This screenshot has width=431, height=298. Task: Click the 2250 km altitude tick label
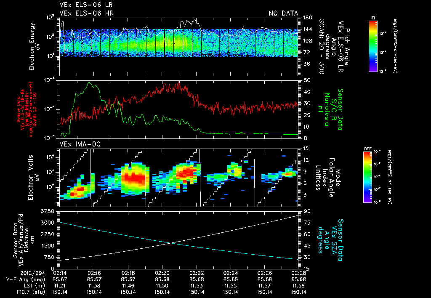tap(47, 234)
